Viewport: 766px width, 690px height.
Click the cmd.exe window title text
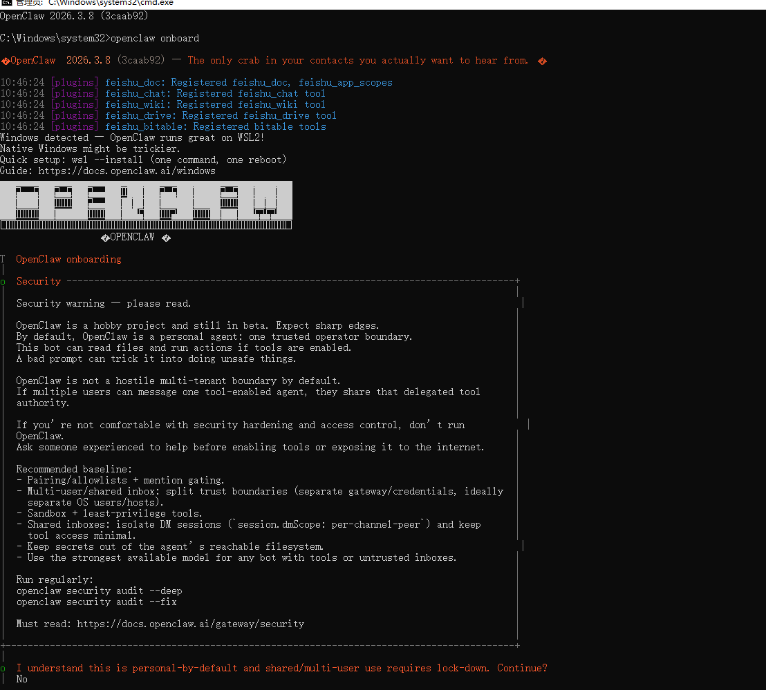tap(95, 3)
